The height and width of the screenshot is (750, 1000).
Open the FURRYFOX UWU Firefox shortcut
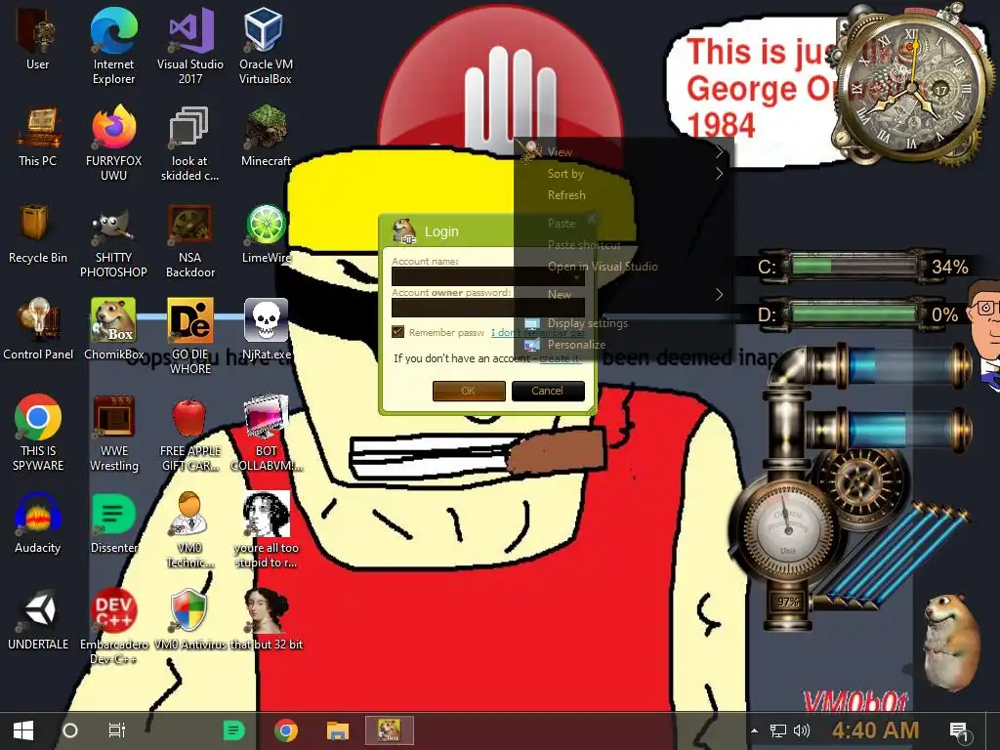click(113, 143)
